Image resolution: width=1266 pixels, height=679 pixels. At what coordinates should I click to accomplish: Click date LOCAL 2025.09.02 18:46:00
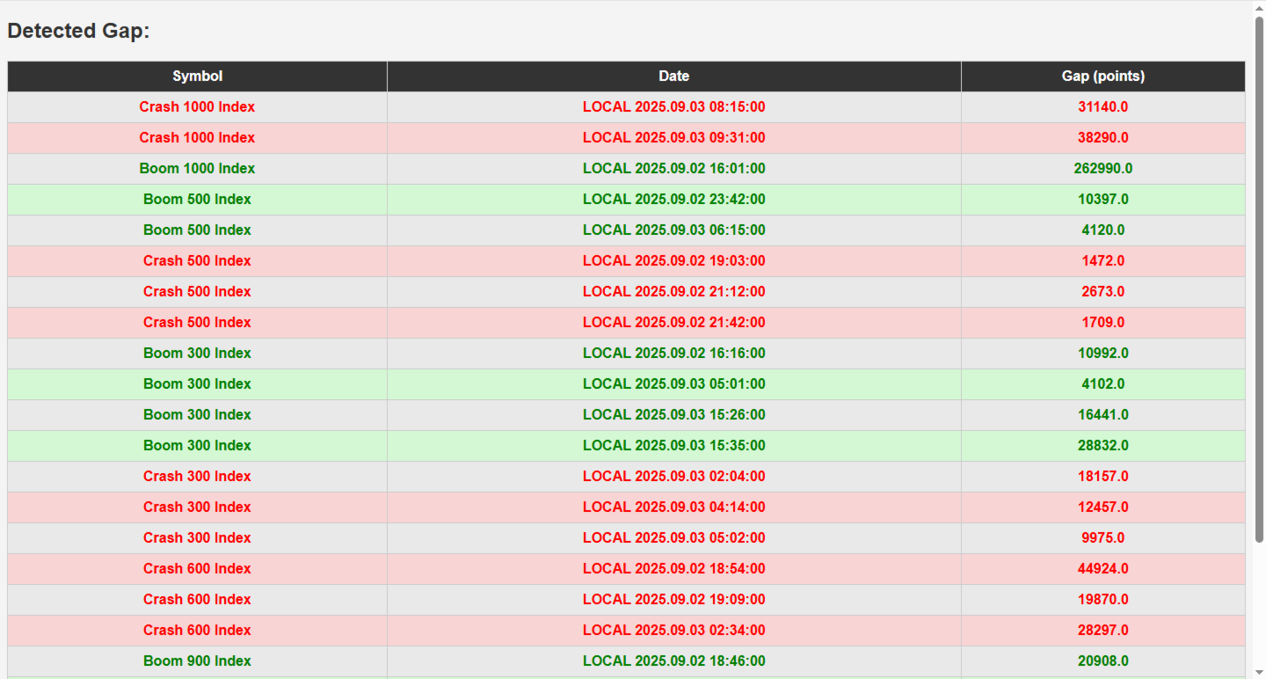coord(674,661)
